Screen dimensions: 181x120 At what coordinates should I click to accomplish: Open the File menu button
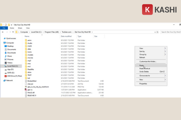(4, 28)
